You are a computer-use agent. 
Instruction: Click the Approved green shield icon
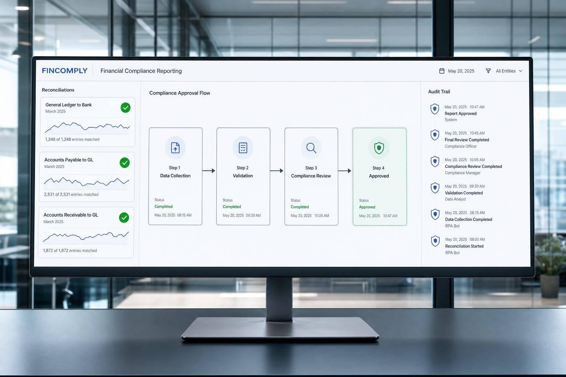[379, 148]
